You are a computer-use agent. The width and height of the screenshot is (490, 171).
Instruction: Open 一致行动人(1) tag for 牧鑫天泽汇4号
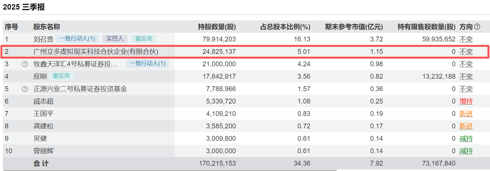147,64
